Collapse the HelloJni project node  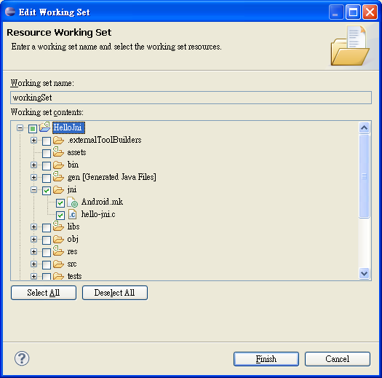pos(20,127)
